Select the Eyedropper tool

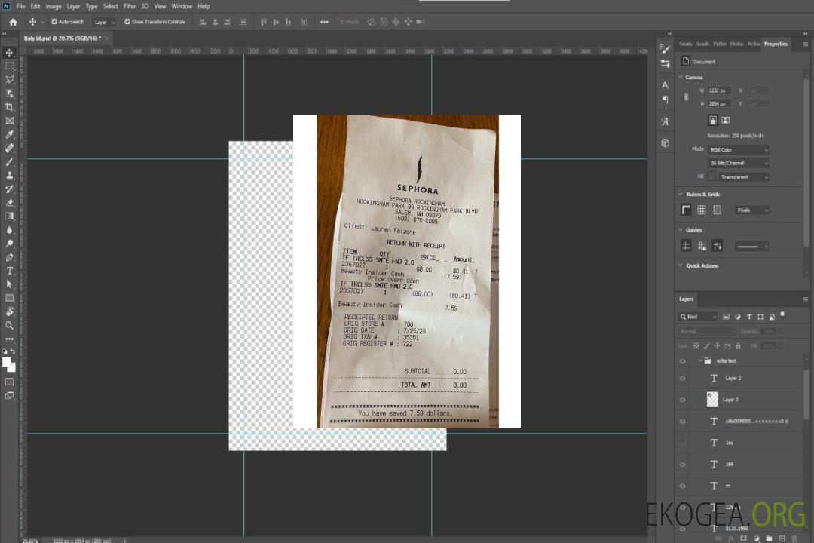9,134
